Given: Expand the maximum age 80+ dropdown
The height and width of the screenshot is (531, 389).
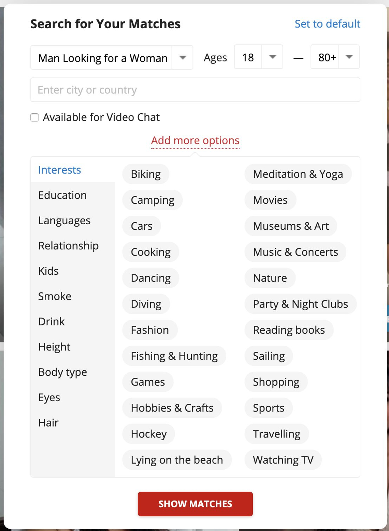Looking at the screenshot, I should click(335, 57).
